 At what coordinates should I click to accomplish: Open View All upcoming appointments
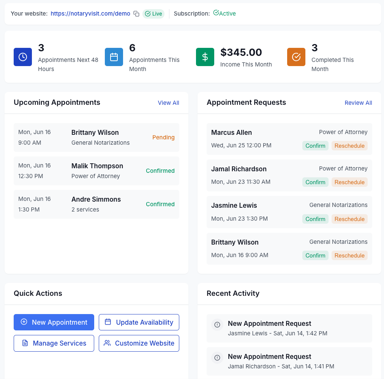168,103
